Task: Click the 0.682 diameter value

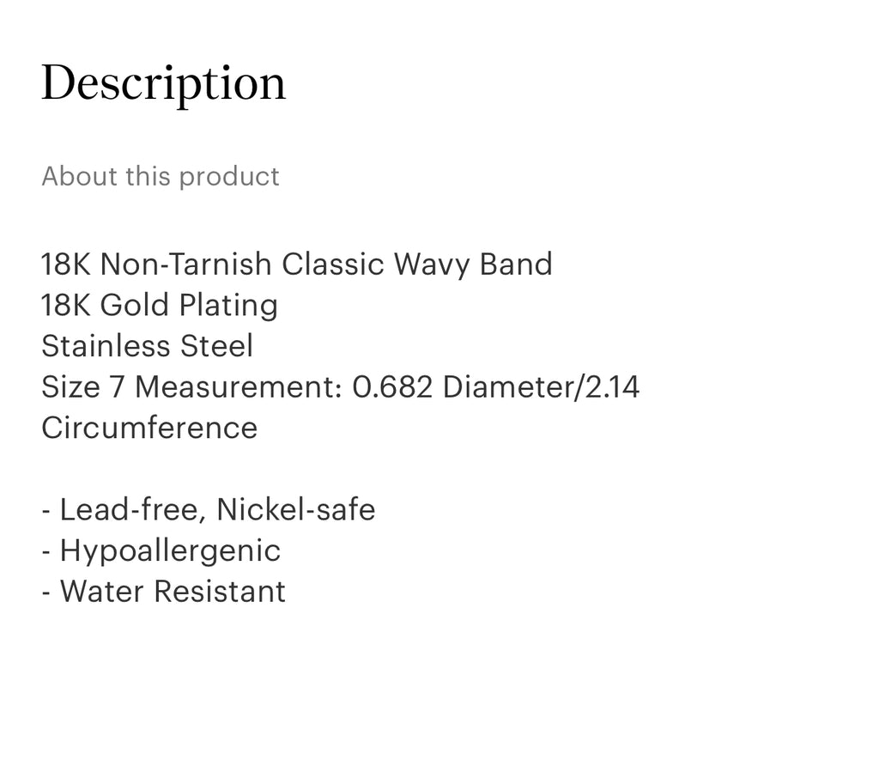Action: pos(393,387)
